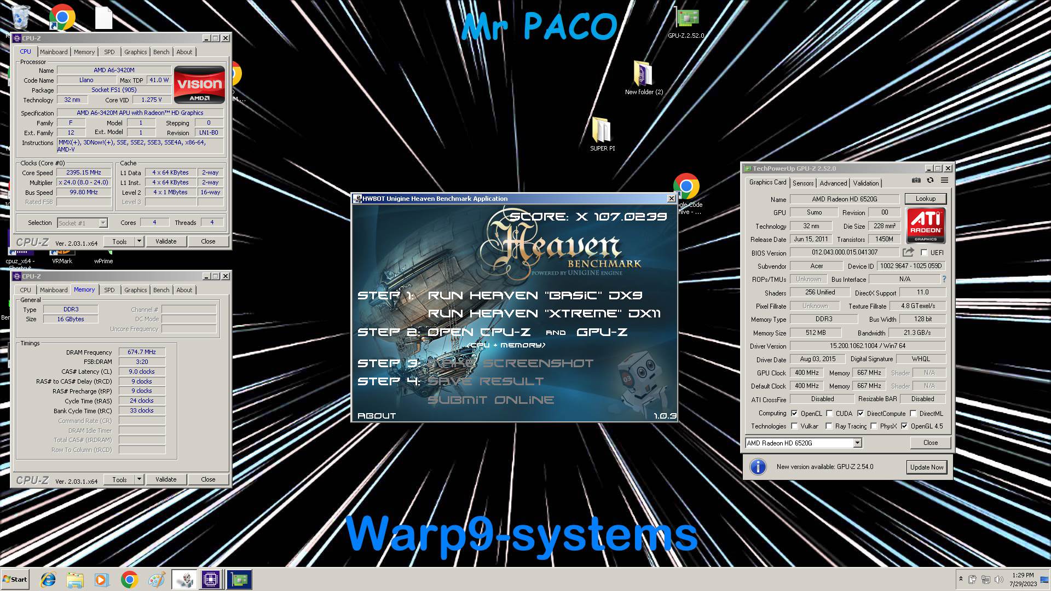The image size is (1051, 591).
Task: Open the Chrome shortcut beside the Recycle Bin
Action: tap(62, 17)
